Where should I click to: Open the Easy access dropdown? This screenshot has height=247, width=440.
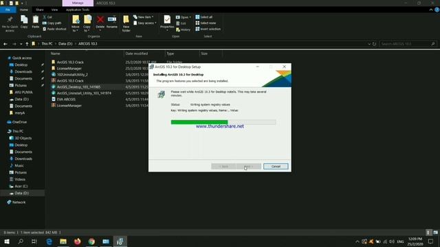point(145,23)
